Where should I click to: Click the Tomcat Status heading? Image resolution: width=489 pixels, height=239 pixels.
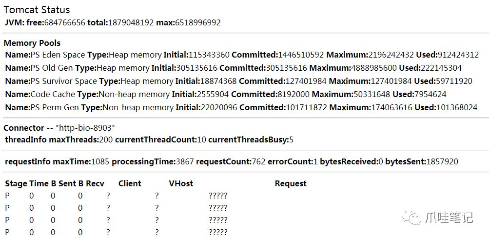[37, 10]
